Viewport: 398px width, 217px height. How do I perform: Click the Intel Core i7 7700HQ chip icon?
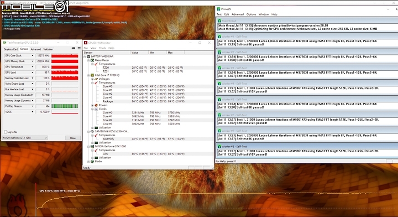(92, 75)
